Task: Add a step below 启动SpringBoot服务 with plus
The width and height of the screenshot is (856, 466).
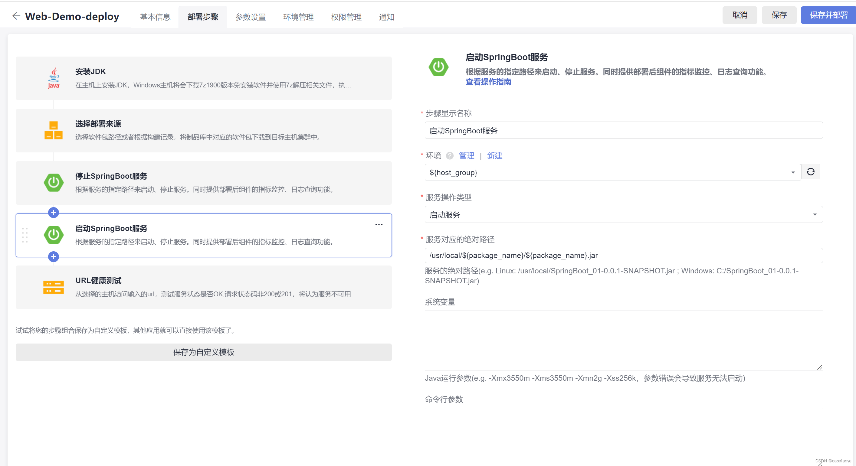Action: click(x=54, y=256)
